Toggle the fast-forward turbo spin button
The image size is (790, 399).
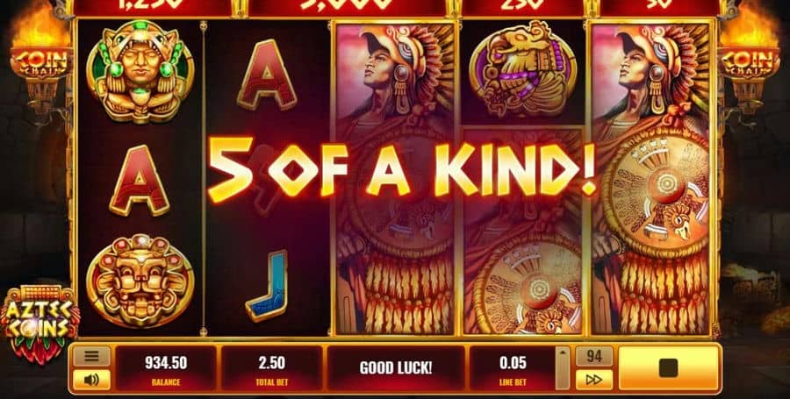pos(594,380)
